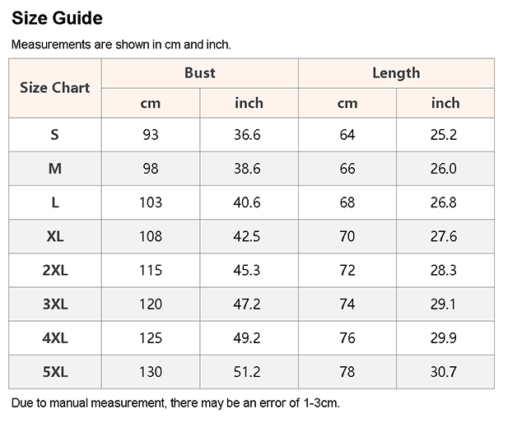Select the Length column header
The image size is (508, 423).
[396, 72]
